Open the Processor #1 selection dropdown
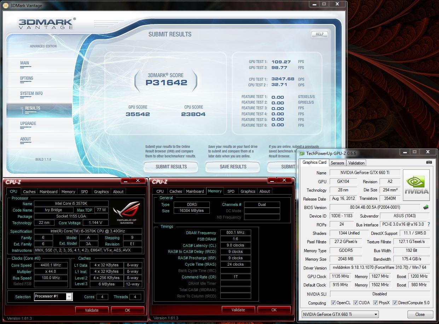 click(x=69, y=296)
